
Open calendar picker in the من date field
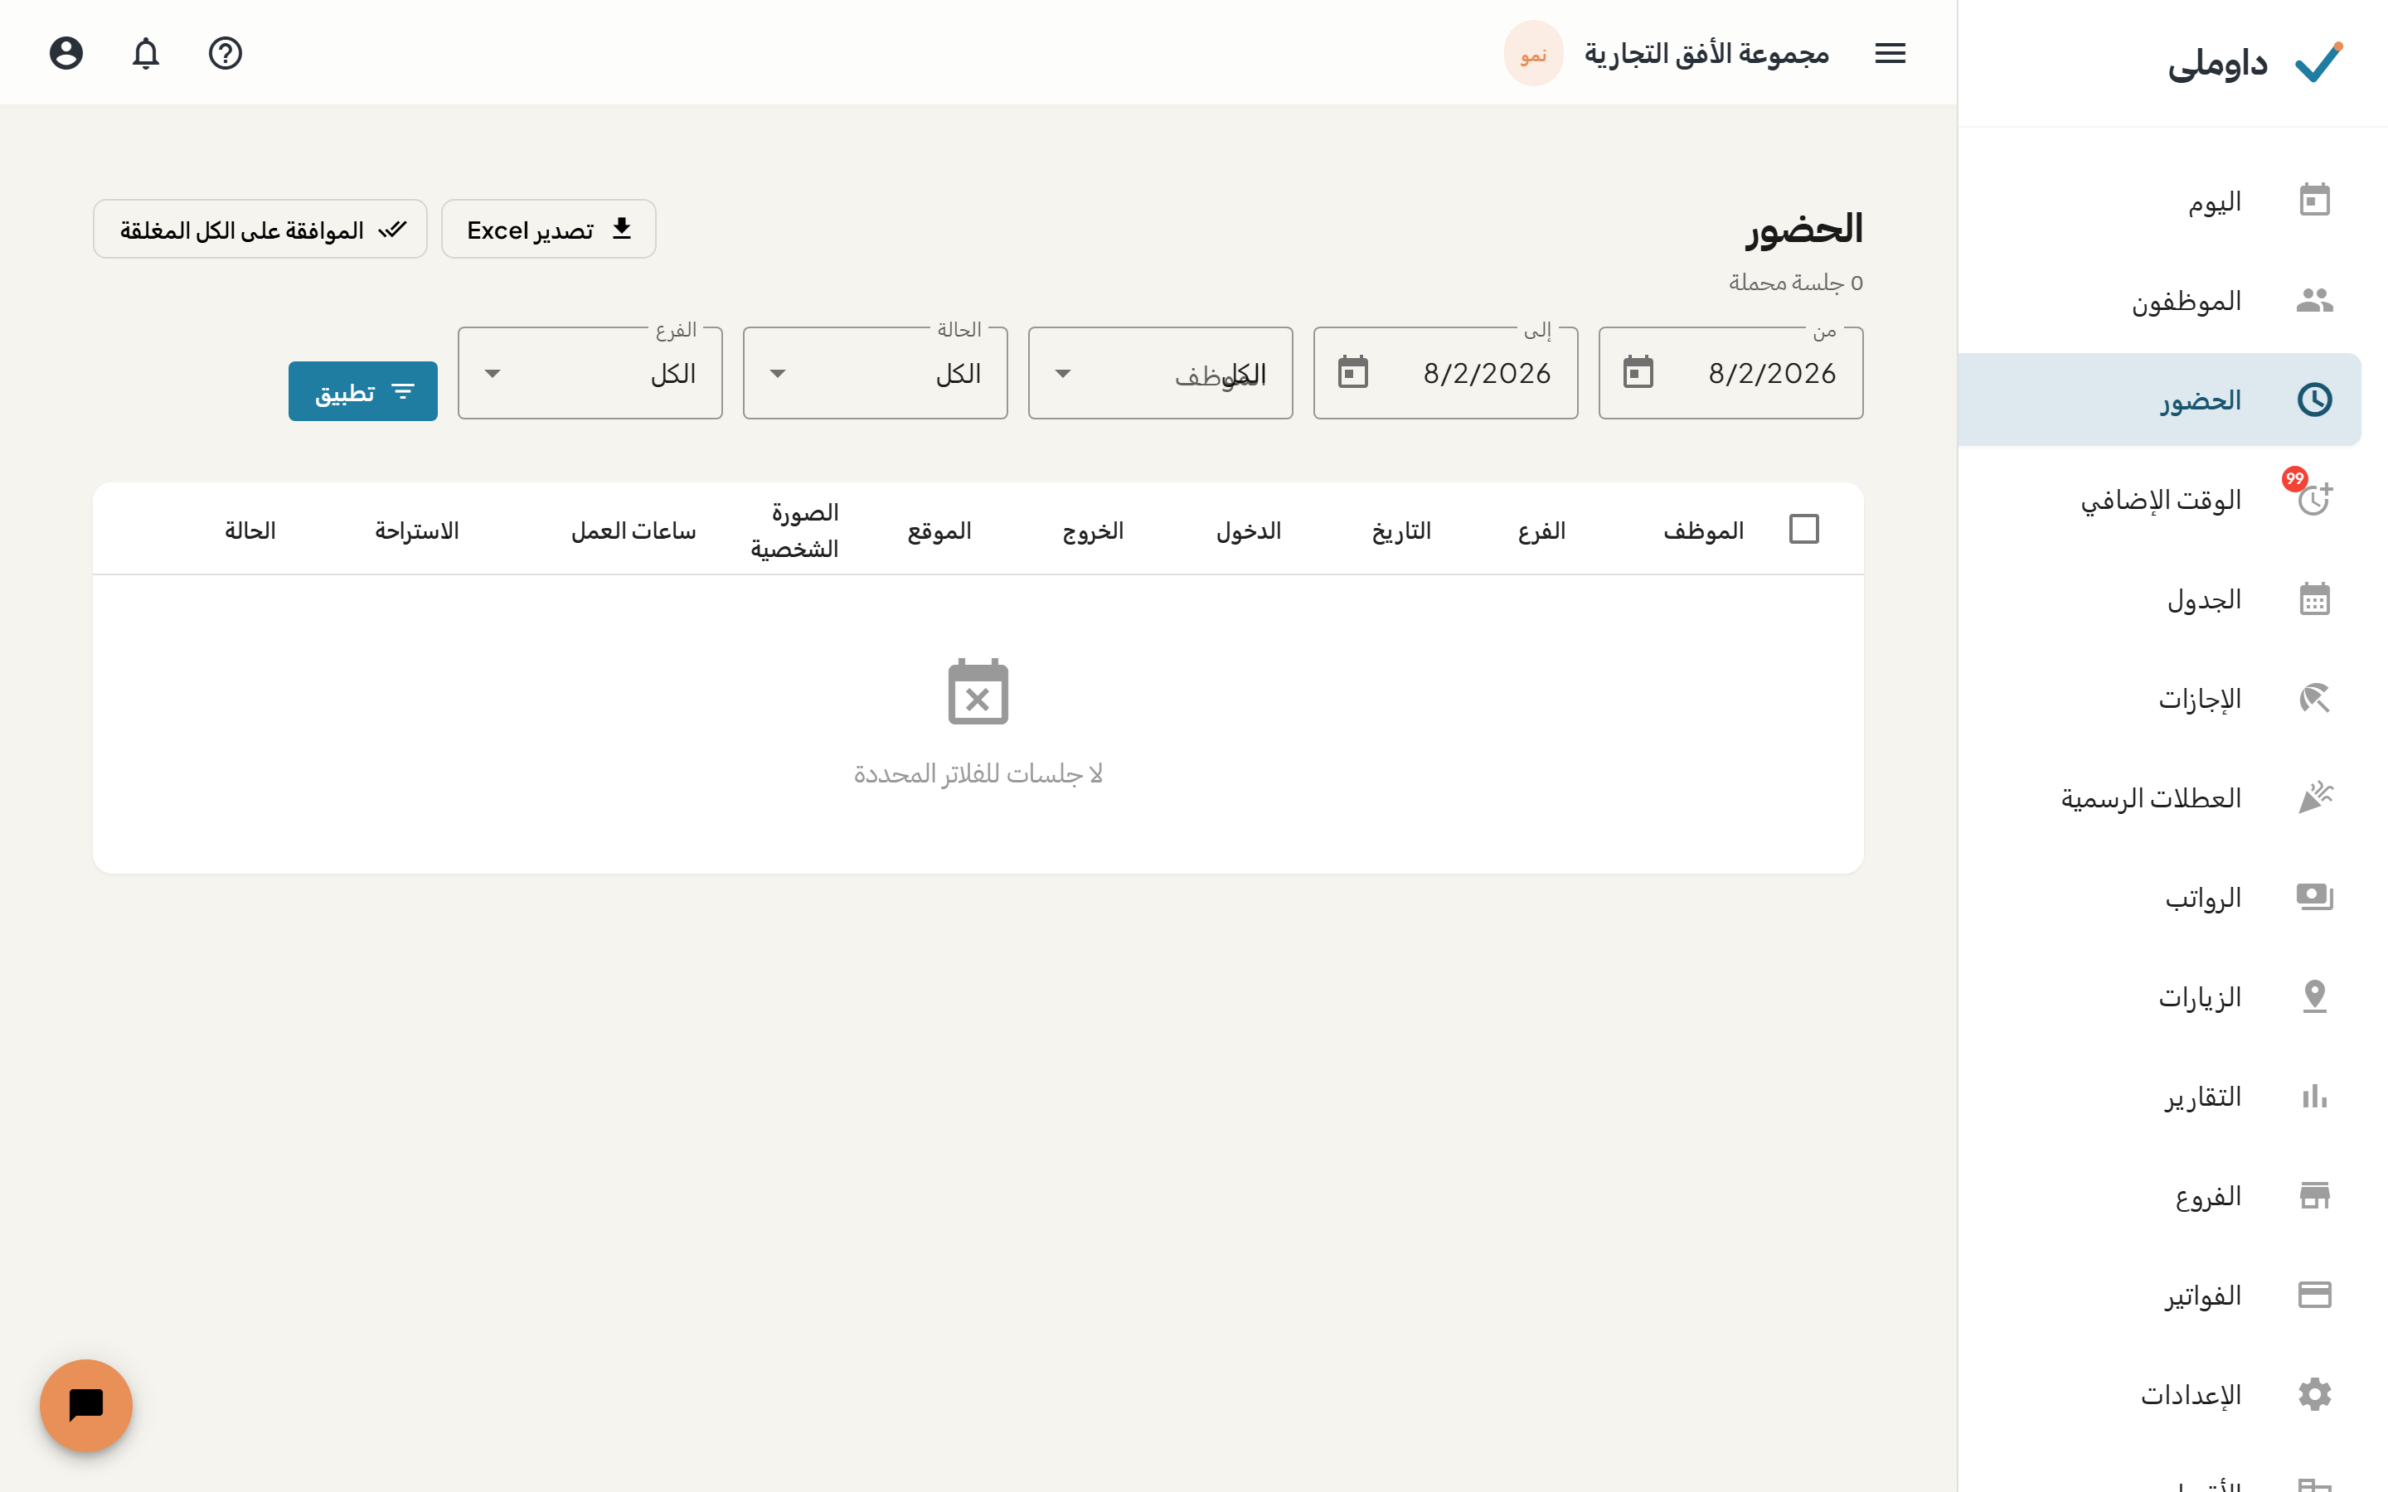coord(1638,373)
